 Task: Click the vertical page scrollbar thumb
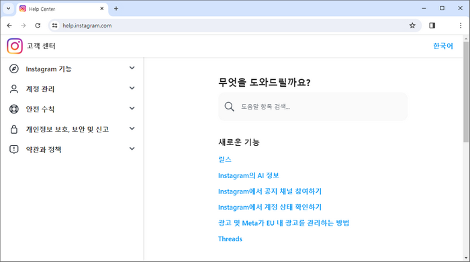466,91
